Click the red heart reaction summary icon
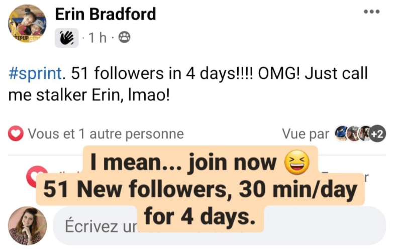The width and height of the screenshot is (403, 251). tap(16, 134)
